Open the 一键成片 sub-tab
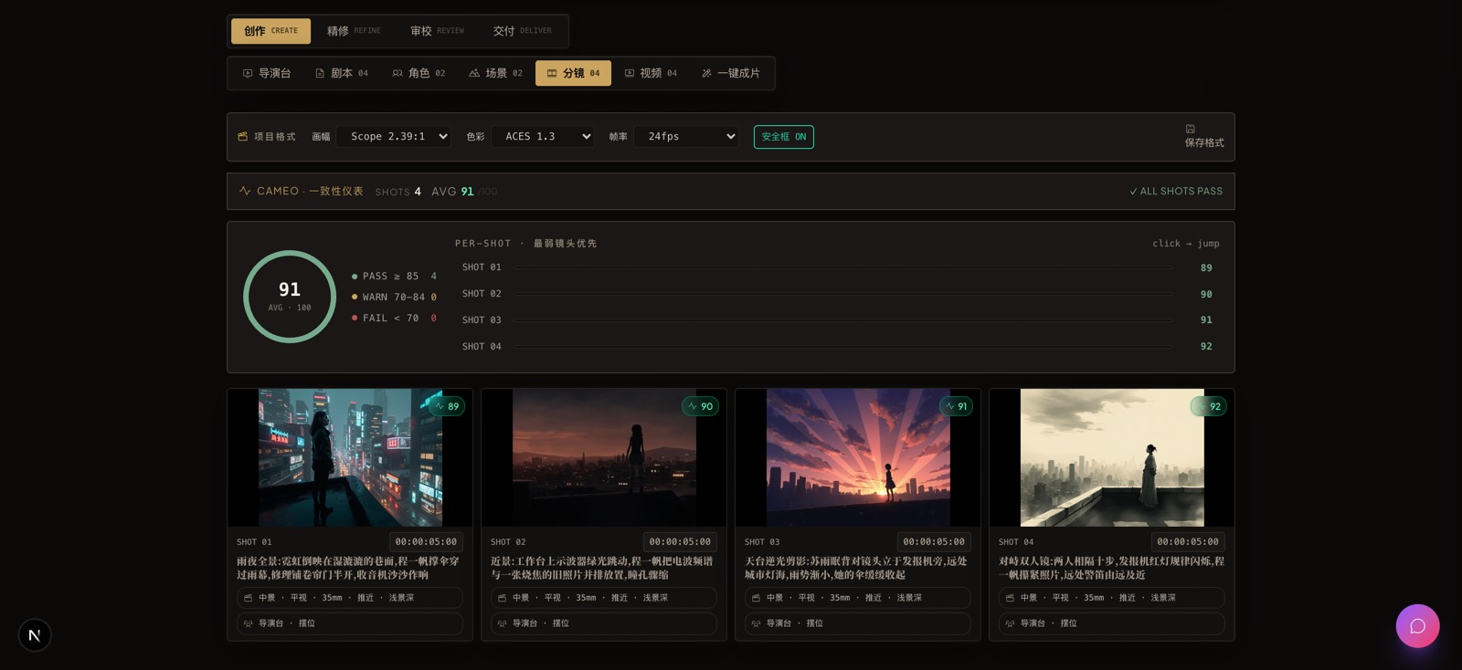Viewport: 1462px width, 670px height. coord(731,73)
